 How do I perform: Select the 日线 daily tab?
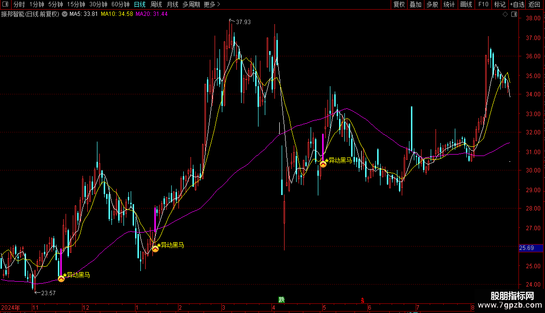tap(140, 4)
